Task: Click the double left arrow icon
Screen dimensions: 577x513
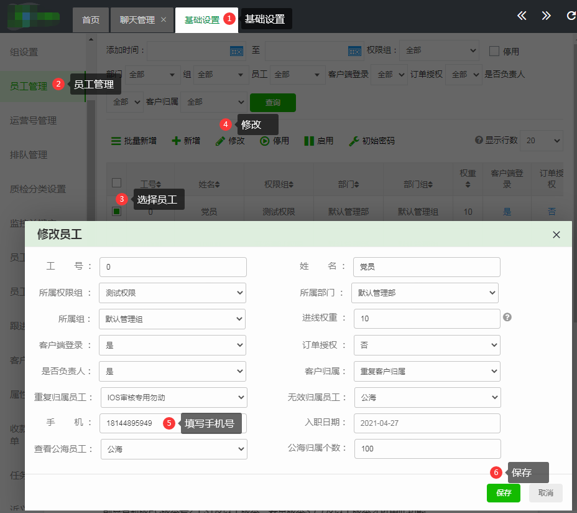Action: tap(522, 16)
